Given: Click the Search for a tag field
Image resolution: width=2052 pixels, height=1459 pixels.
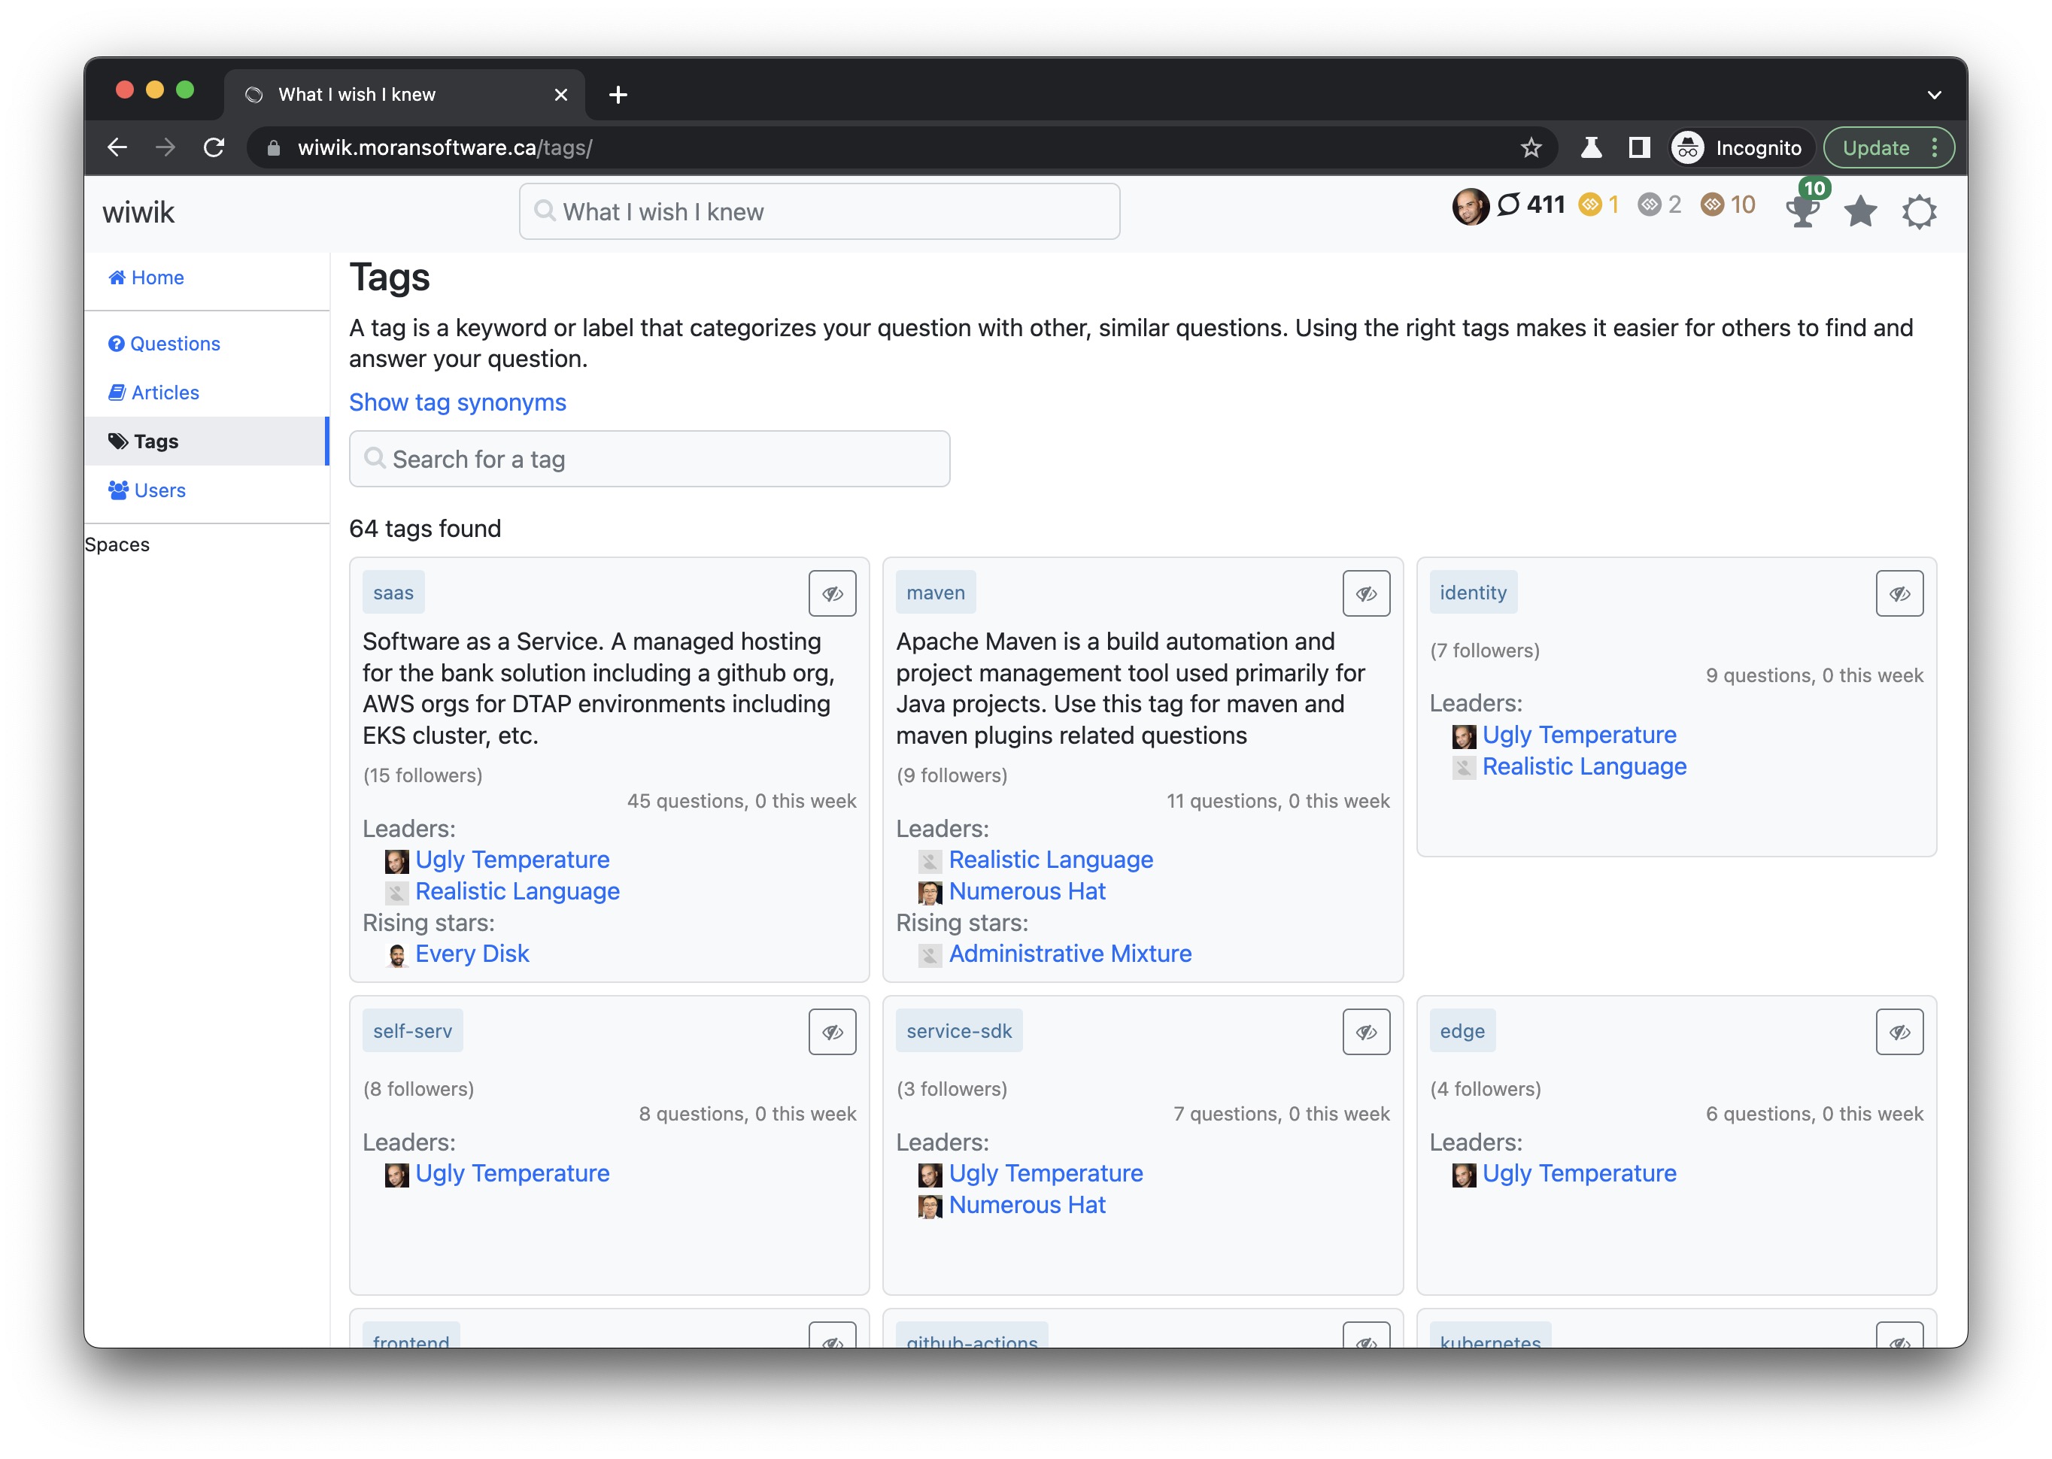Looking at the screenshot, I should (x=648, y=459).
